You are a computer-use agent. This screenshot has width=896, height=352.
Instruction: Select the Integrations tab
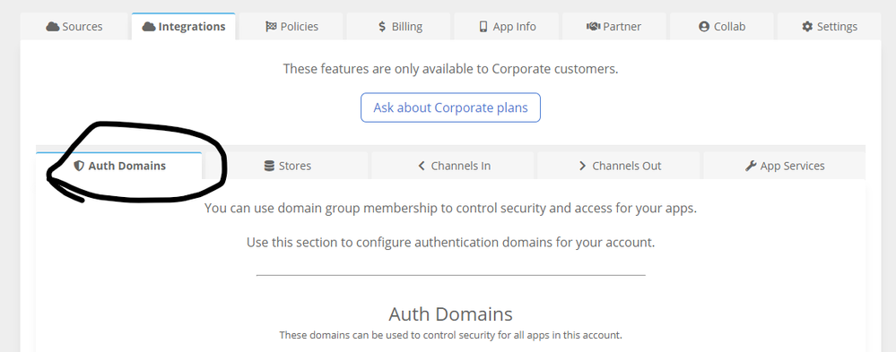184,26
